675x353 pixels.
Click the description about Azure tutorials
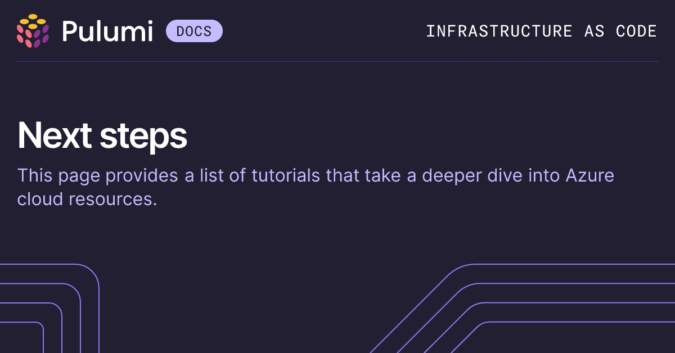pos(316,187)
